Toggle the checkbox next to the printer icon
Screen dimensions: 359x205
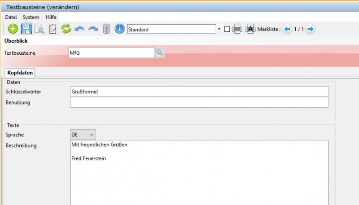coord(227,29)
